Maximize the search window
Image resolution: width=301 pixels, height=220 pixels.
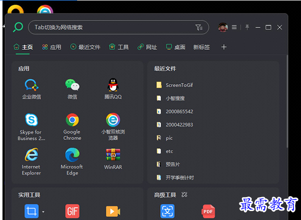click(x=268, y=27)
